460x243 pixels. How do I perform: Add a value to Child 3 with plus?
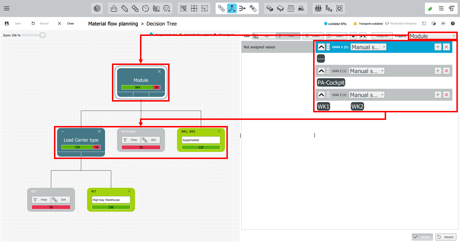point(438,95)
